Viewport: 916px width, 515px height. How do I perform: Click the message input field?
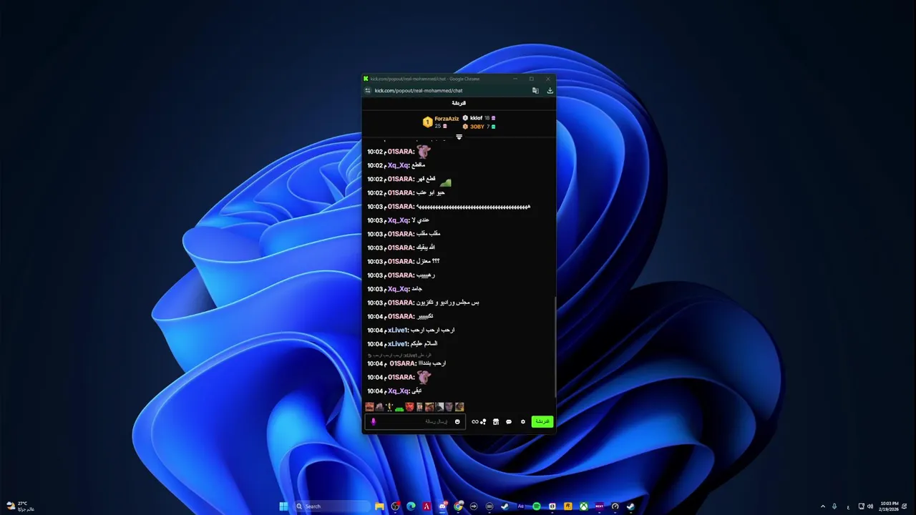click(415, 422)
